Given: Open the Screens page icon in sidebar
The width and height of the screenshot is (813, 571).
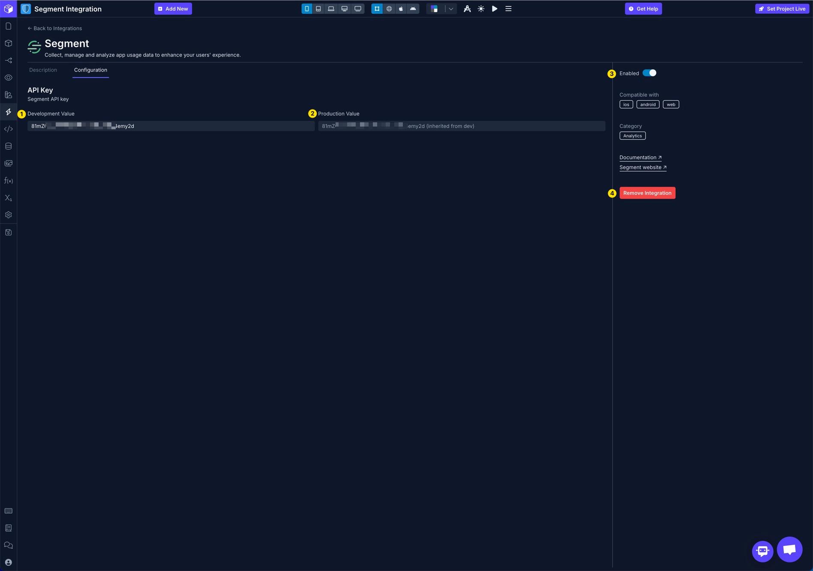Looking at the screenshot, I should [8, 26].
